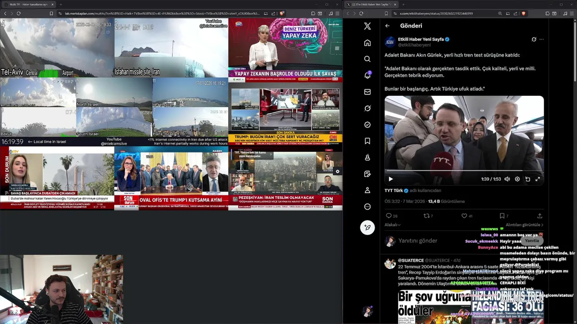The width and height of the screenshot is (577, 324).
Task: Click the lab.mertskaplan.com address bar
Action: coord(162,13)
